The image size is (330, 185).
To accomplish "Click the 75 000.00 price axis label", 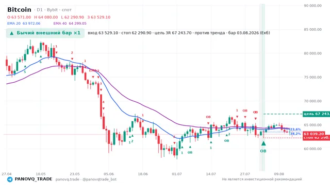I will 313,77.
